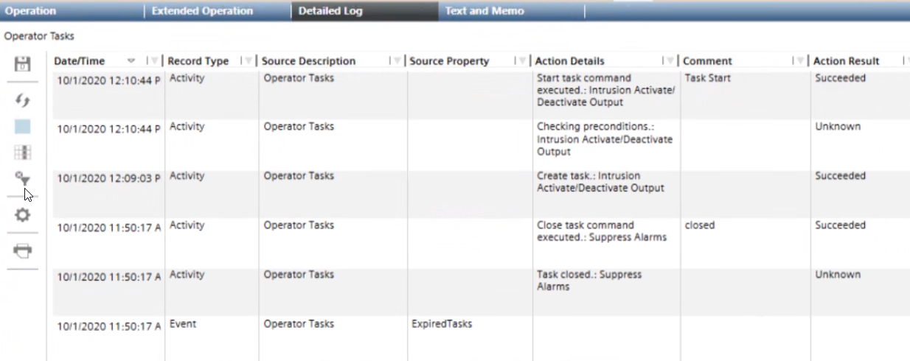Screen dimensions: 910x361
Task: Switch to the Extended Operation tab
Action: pos(202,11)
